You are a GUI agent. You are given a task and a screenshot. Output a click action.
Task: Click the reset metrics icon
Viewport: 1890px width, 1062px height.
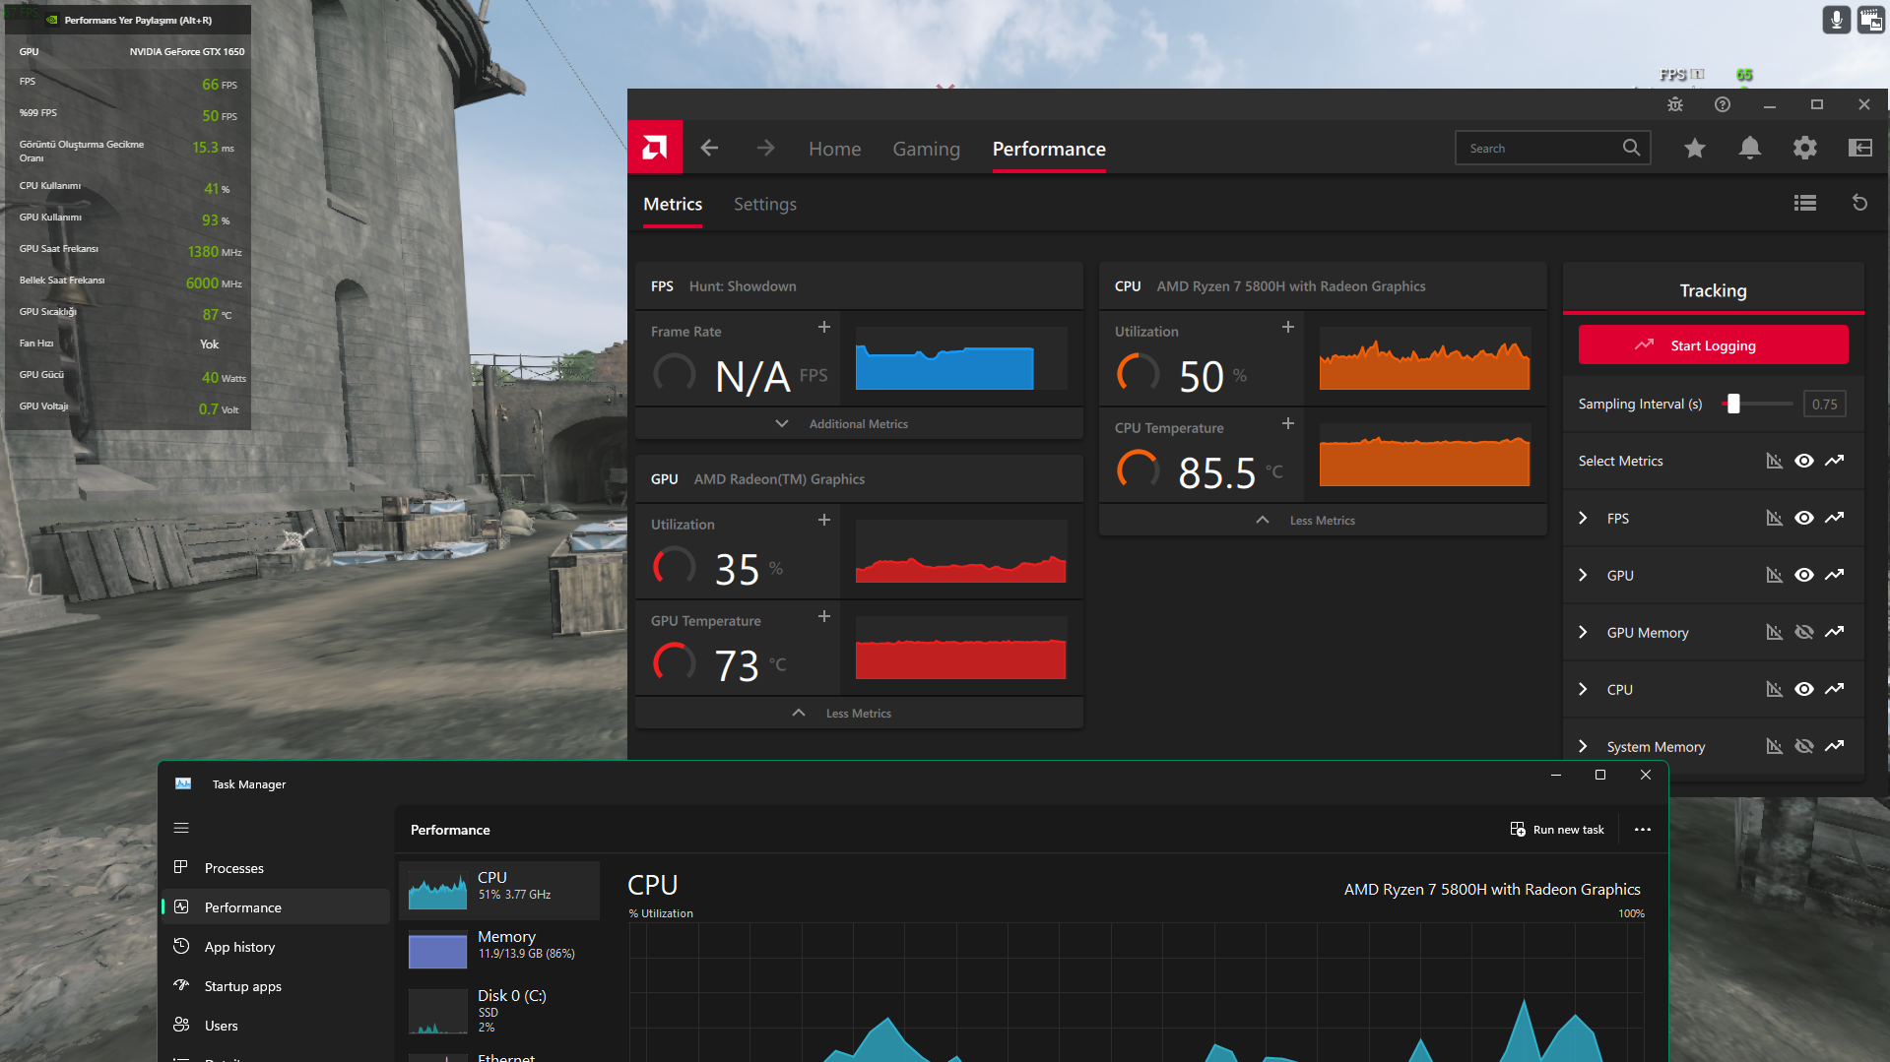coord(1860,203)
